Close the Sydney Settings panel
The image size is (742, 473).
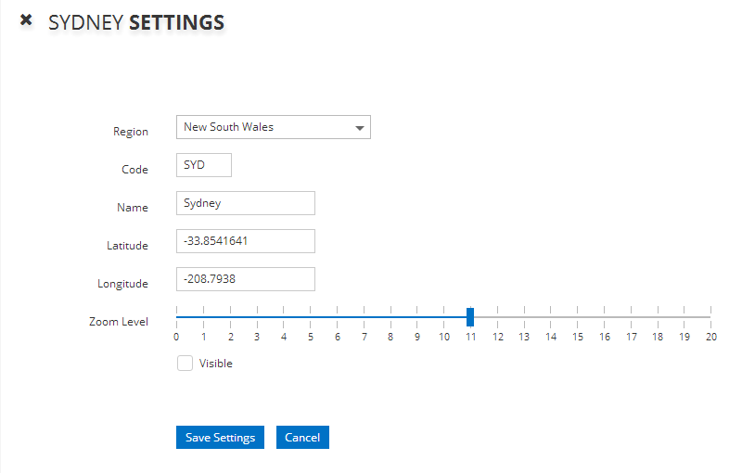coord(26,19)
